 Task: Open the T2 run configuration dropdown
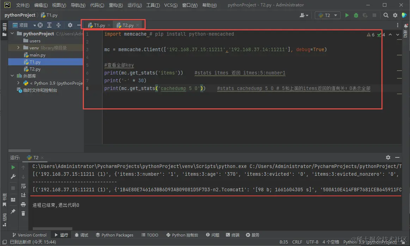(328, 15)
